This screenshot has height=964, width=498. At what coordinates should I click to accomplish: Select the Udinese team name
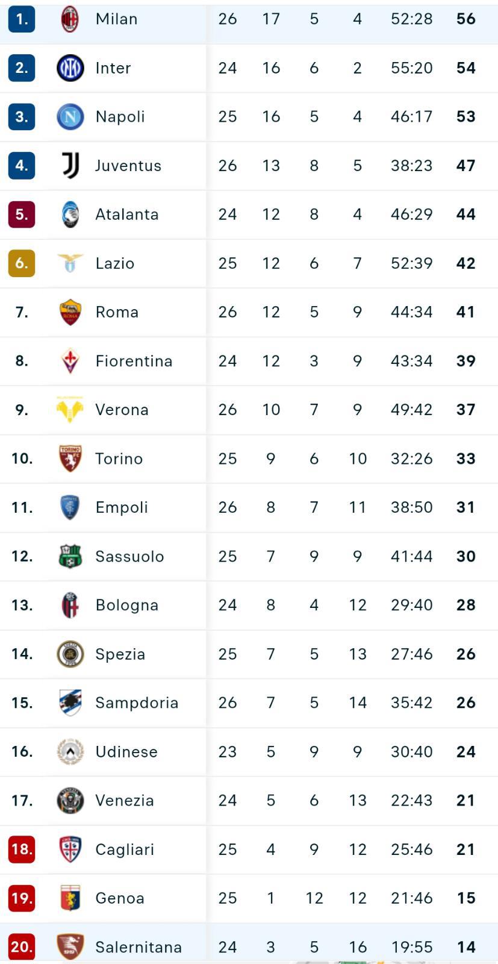[x=126, y=751]
